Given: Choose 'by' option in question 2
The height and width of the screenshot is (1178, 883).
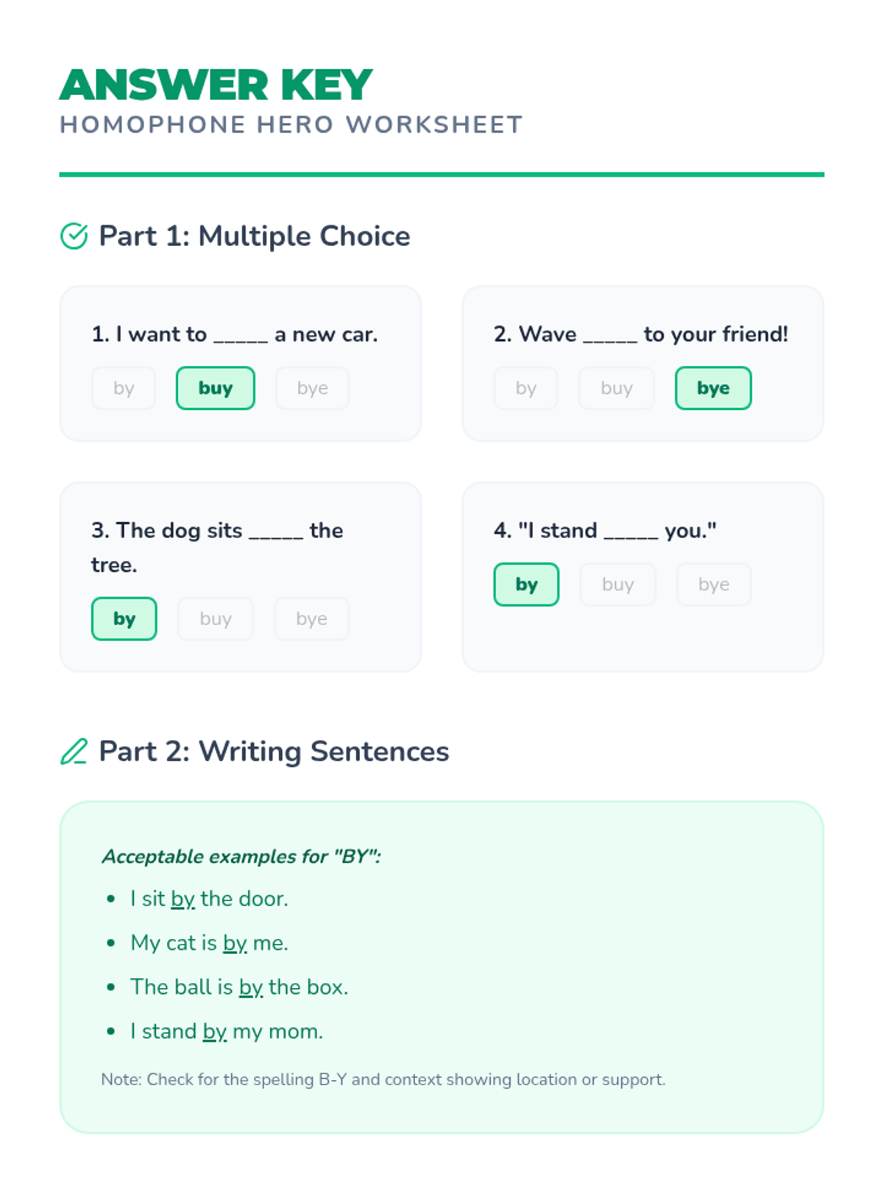Looking at the screenshot, I should [525, 388].
